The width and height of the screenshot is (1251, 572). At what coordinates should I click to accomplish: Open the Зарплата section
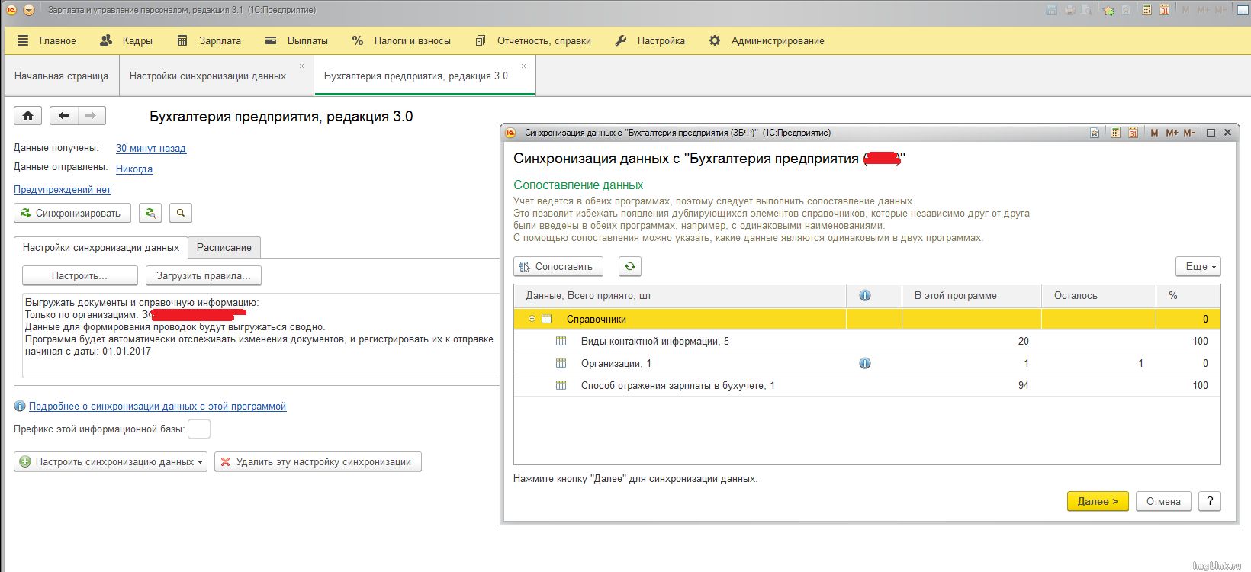[209, 40]
